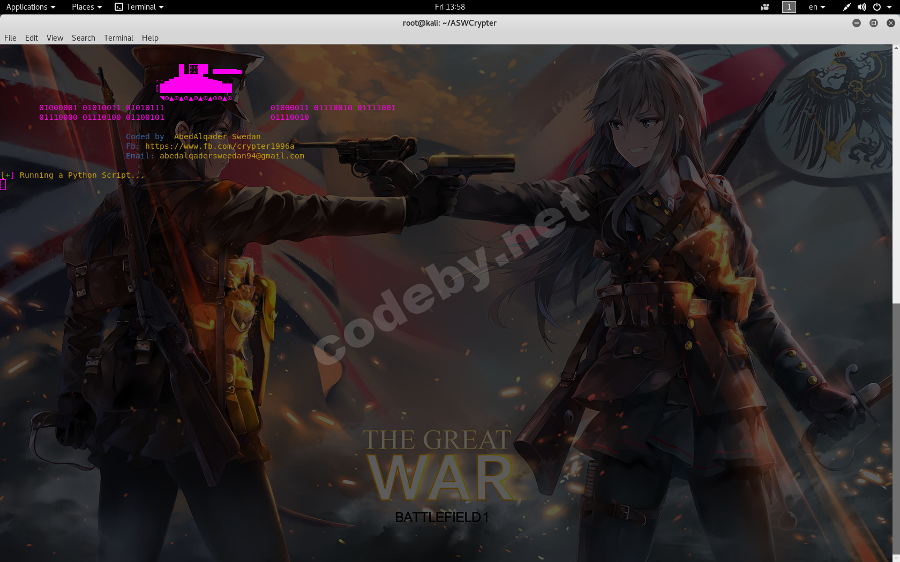Open the Edit menu
Viewport: 900px width, 562px height.
32,38
